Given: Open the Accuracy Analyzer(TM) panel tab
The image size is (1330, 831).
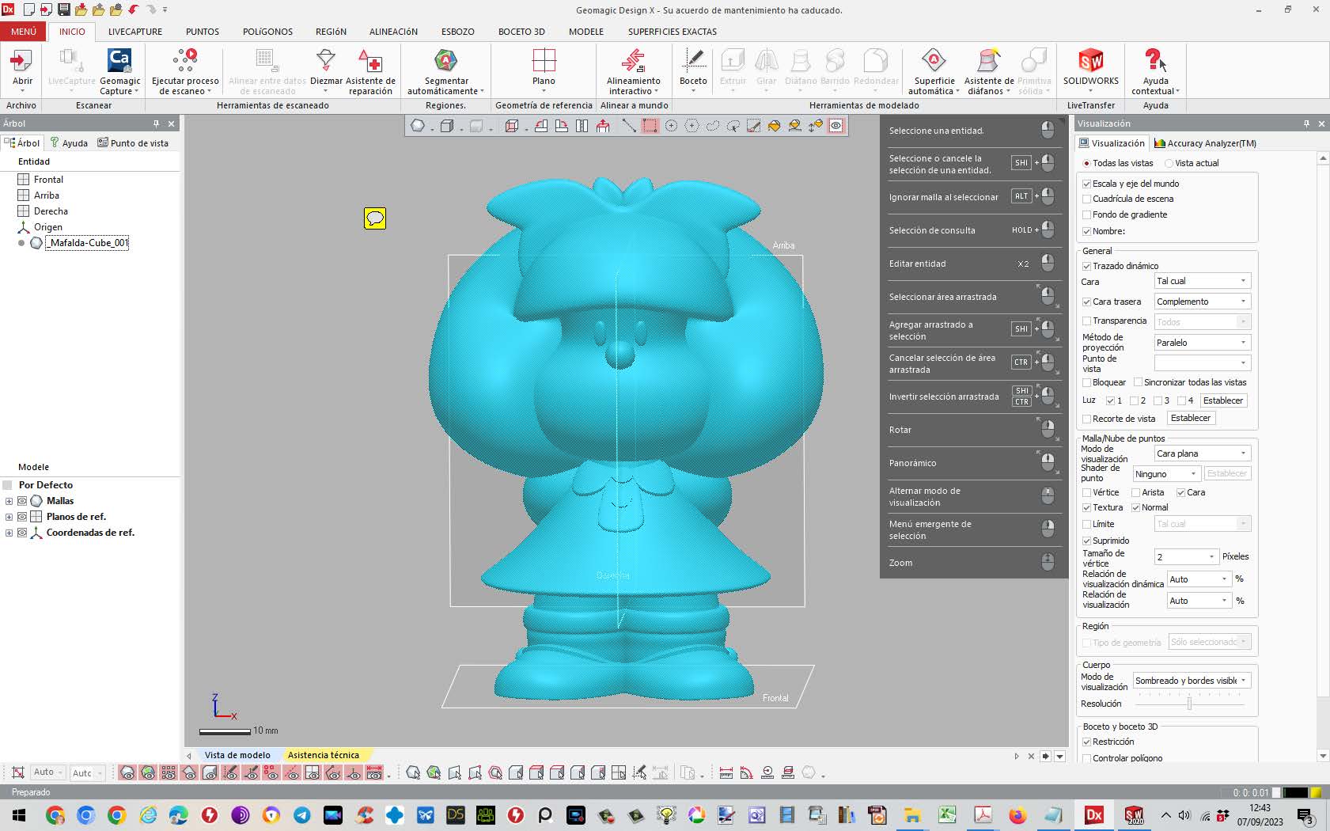Looking at the screenshot, I should coord(1205,143).
